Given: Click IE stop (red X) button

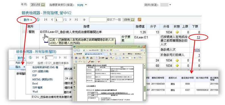Looking at the screenshot, I should click(108, 50).
